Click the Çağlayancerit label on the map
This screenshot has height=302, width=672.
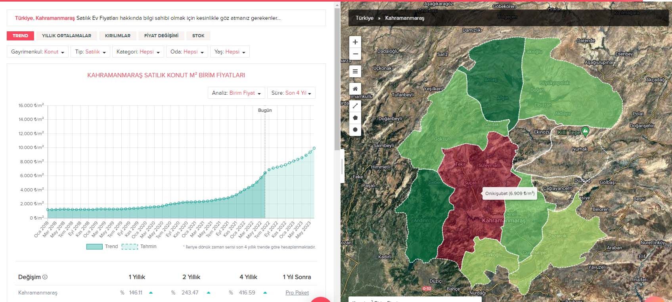557,188
